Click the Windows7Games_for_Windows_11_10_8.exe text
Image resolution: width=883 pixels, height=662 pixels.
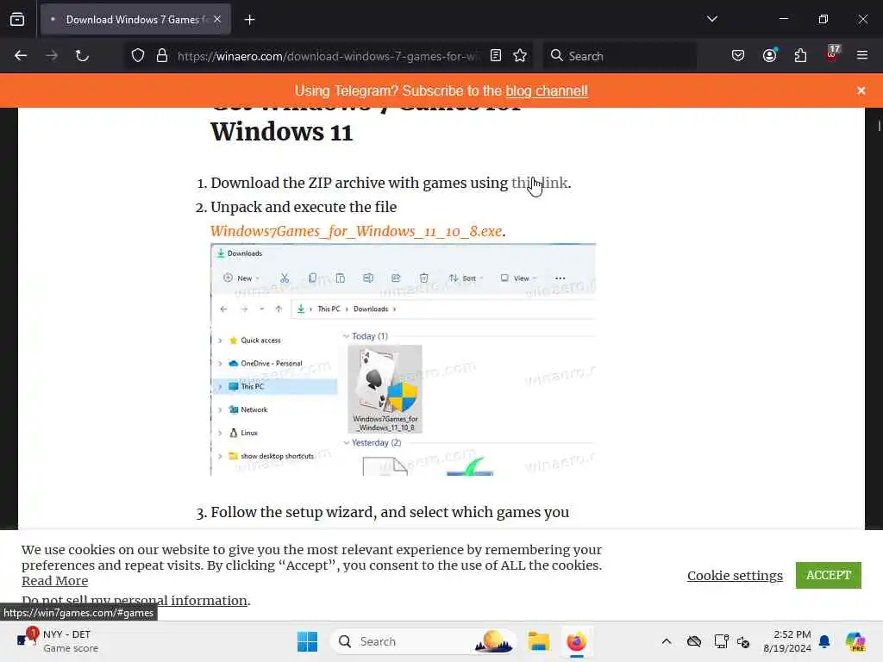click(356, 231)
